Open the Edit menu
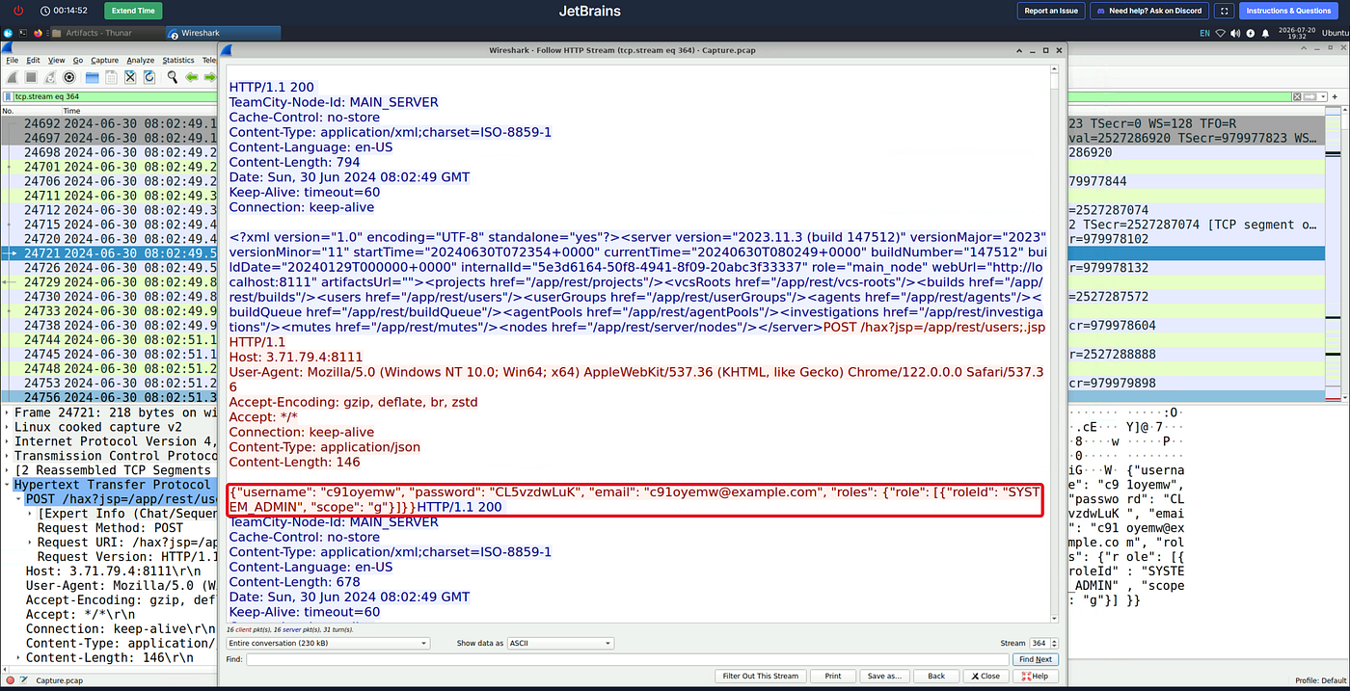Screen dimensions: 1350x691 click(x=34, y=60)
